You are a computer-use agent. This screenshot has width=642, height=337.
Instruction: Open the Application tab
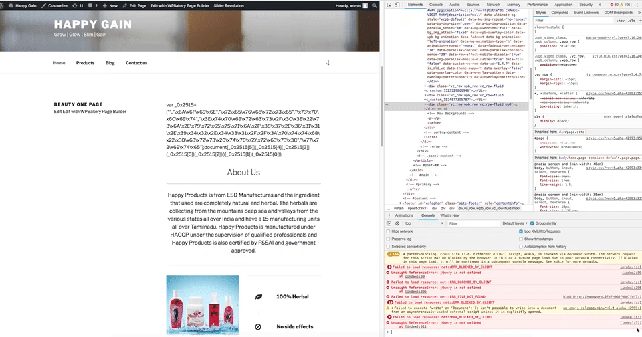click(x=563, y=5)
